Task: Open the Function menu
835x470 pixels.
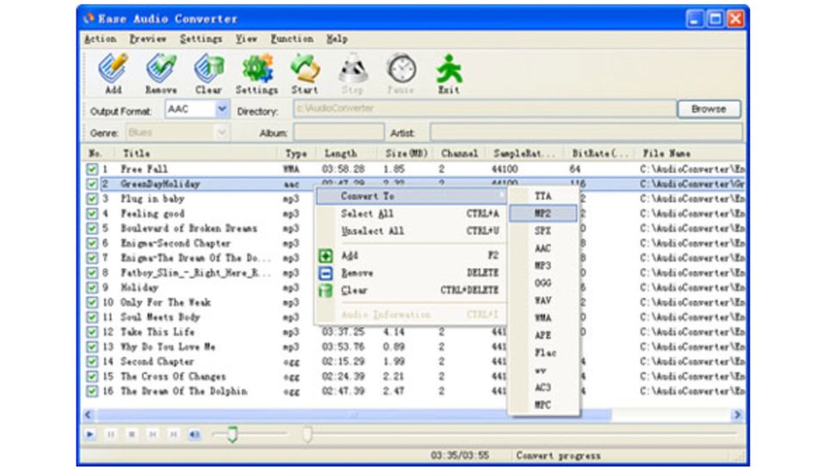Action: [x=292, y=39]
